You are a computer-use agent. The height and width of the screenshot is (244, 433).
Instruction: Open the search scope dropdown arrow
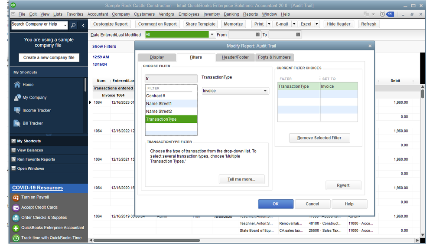[x=65, y=25]
